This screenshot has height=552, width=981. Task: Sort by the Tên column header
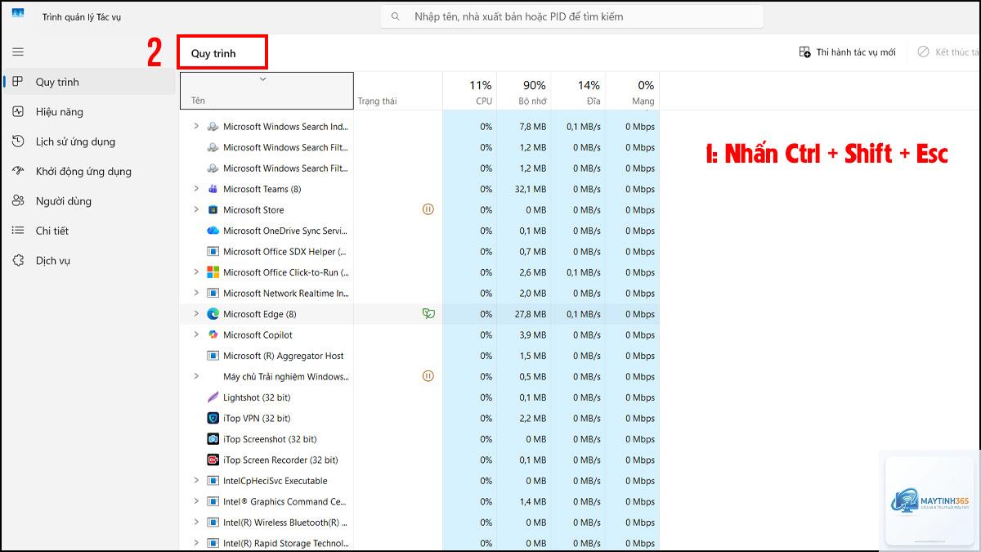pyautogui.click(x=267, y=91)
